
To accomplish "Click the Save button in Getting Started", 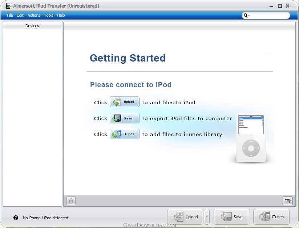I will tap(125, 118).
